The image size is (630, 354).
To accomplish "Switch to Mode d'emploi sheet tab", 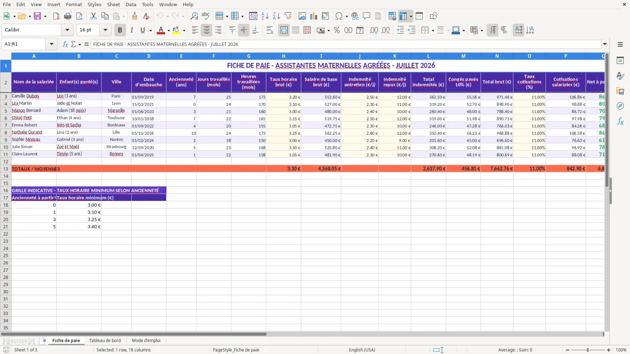I will pyautogui.click(x=146, y=340).
